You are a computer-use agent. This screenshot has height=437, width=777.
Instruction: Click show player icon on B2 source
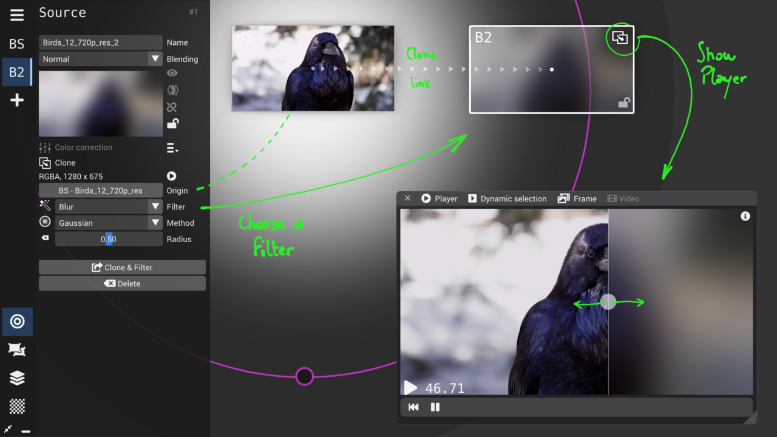(620, 38)
